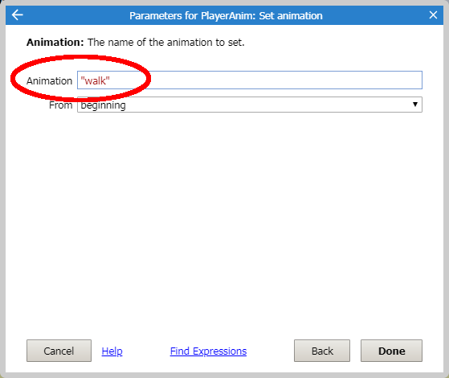Click the dropdown arrow of the From box

(x=415, y=105)
